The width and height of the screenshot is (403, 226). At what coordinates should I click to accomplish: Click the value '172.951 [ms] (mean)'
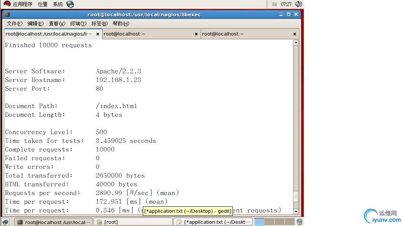click(x=131, y=202)
